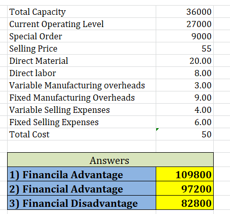230x214 pixels.
Task: Select the yellow 82800 answer cell
Action: coord(185,203)
